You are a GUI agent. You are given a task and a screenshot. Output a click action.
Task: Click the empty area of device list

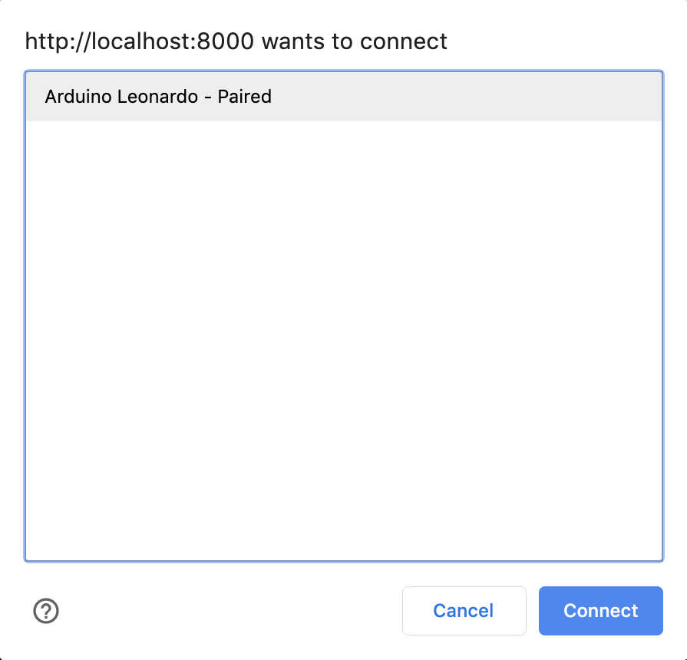click(344, 340)
